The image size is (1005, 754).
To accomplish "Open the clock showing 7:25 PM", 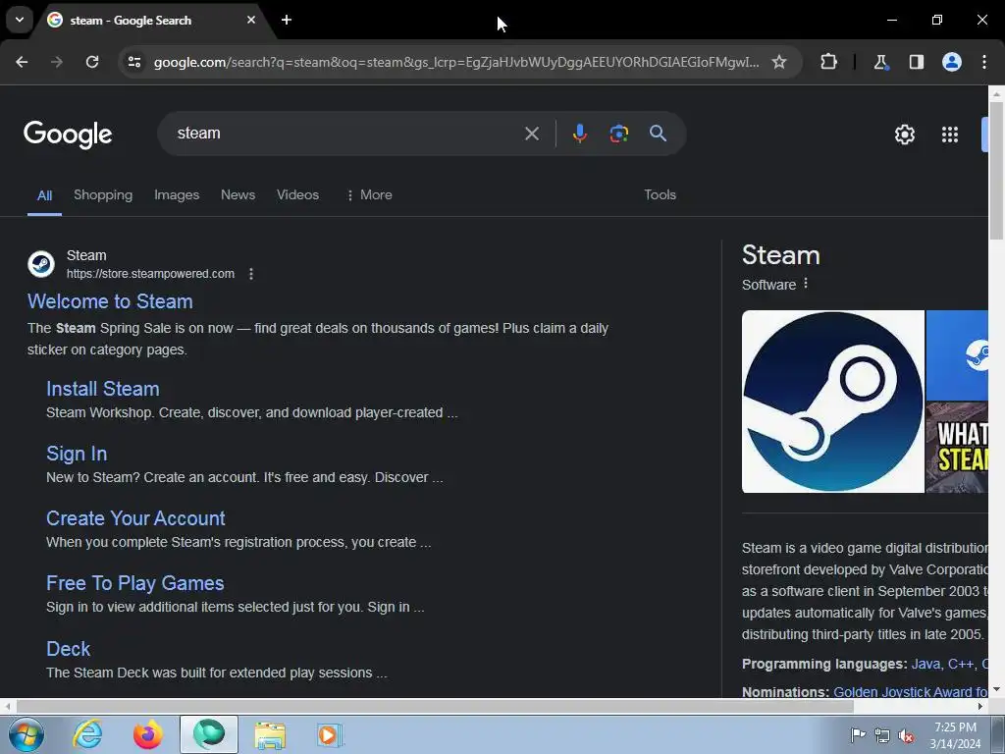I will [x=955, y=735].
